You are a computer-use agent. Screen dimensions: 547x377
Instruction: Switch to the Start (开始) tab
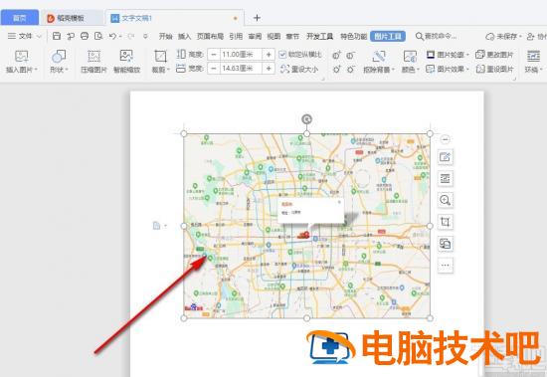166,36
